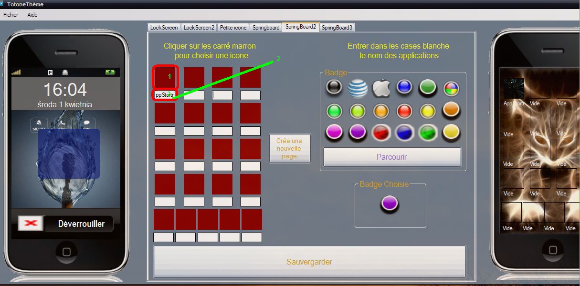Image resolution: width=580 pixels, height=286 pixels.
Task: Click the środa 1 kwietnia date text
Action: (65, 104)
